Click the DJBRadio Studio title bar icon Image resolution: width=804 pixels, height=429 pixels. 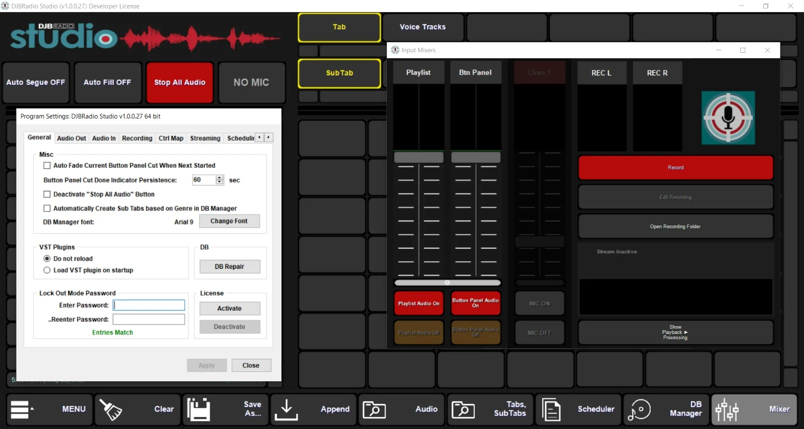tap(5, 6)
